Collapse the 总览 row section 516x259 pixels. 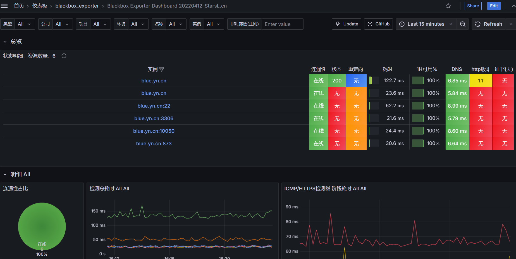click(5, 42)
